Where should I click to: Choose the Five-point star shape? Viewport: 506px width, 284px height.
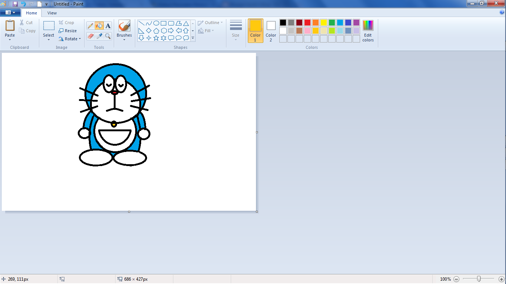coord(156,38)
